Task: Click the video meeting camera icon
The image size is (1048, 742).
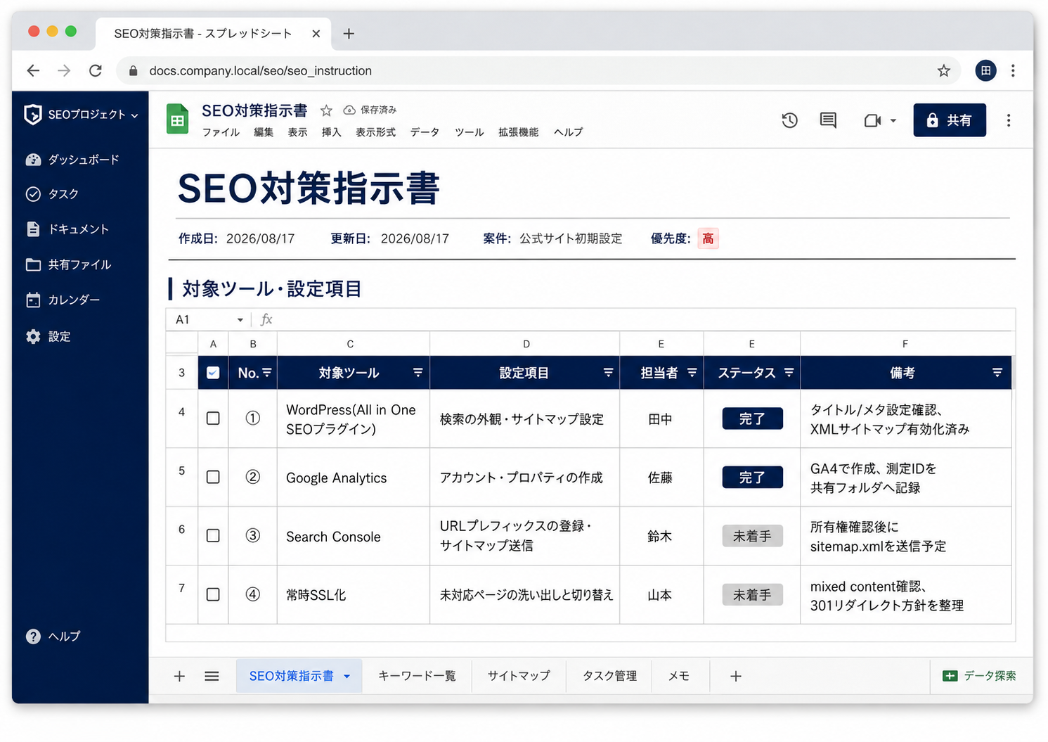Action: [x=872, y=121]
